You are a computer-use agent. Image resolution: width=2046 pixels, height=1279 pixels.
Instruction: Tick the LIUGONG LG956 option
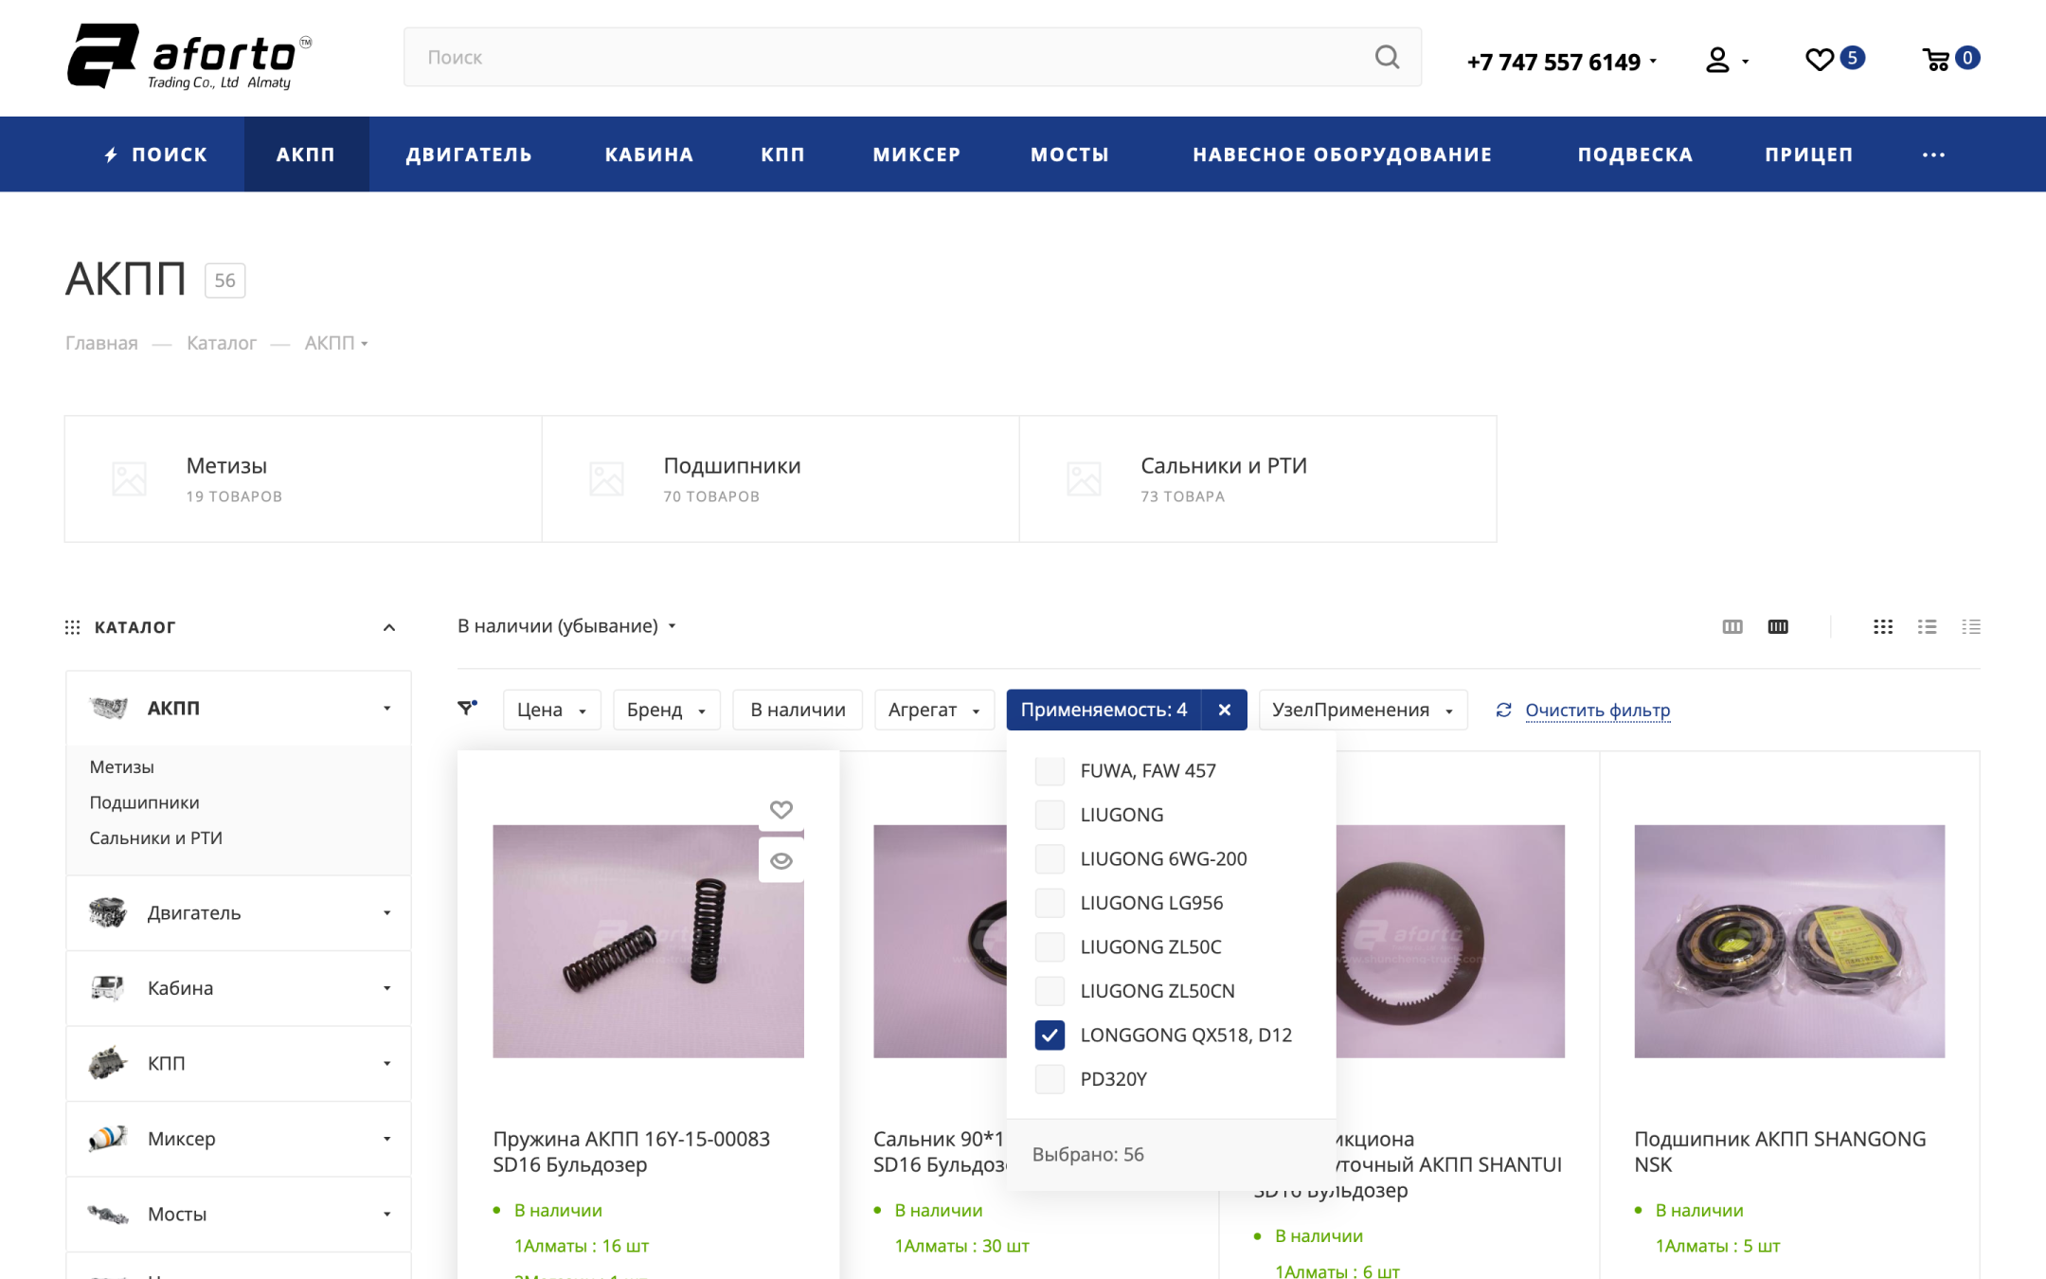pyautogui.click(x=1050, y=903)
